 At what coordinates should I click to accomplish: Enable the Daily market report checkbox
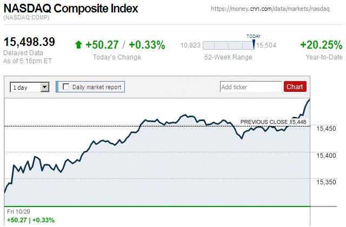coord(66,86)
